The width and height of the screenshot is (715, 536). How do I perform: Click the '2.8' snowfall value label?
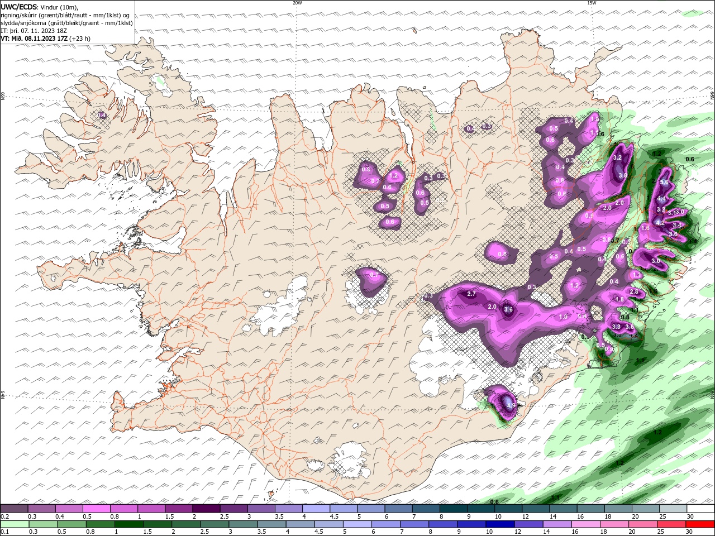pos(634,292)
